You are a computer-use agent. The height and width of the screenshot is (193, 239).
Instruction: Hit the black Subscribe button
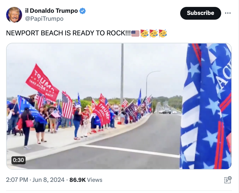(x=200, y=13)
